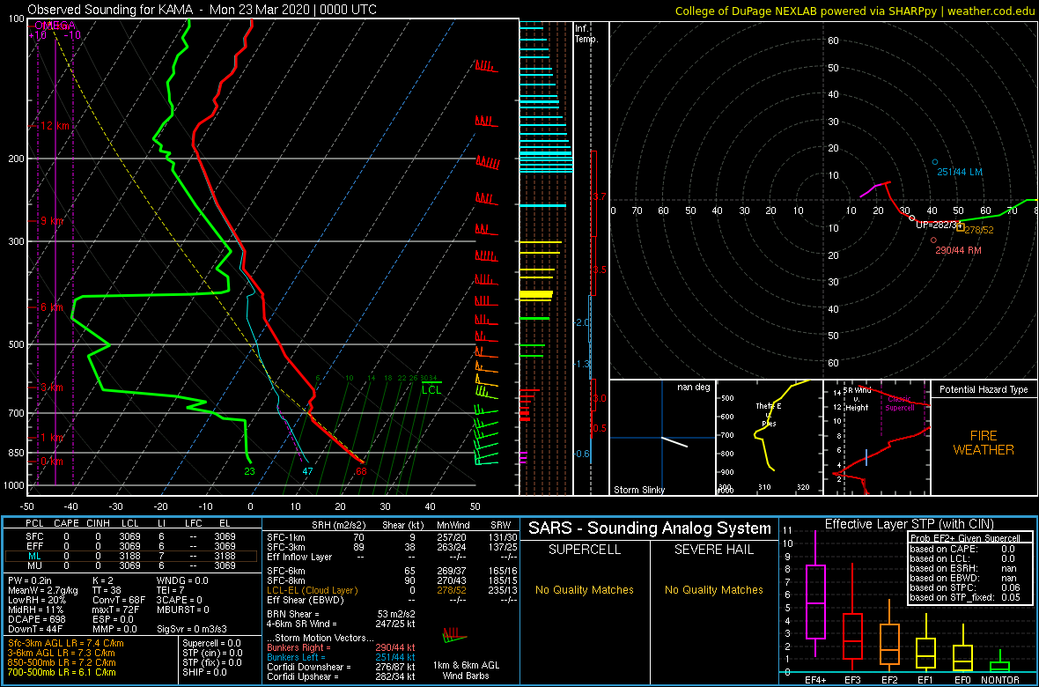Image resolution: width=1039 pixels, height=687 pixels.
Task: Click the PW = 0.2in value
Action: [x=31, y=580]
